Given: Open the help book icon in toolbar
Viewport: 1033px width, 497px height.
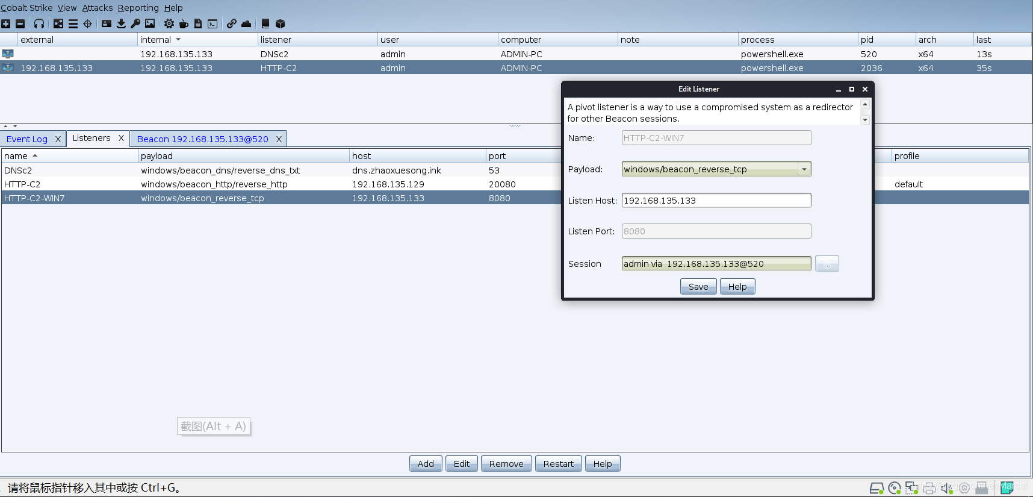Looking at the screenshot, I should pyautogui.click(x=265, y=23).
